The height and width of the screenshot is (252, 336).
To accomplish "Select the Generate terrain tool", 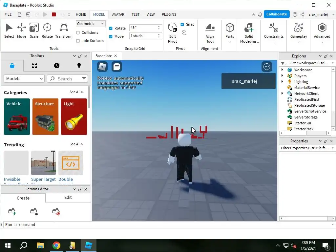I will coord(12,211).
